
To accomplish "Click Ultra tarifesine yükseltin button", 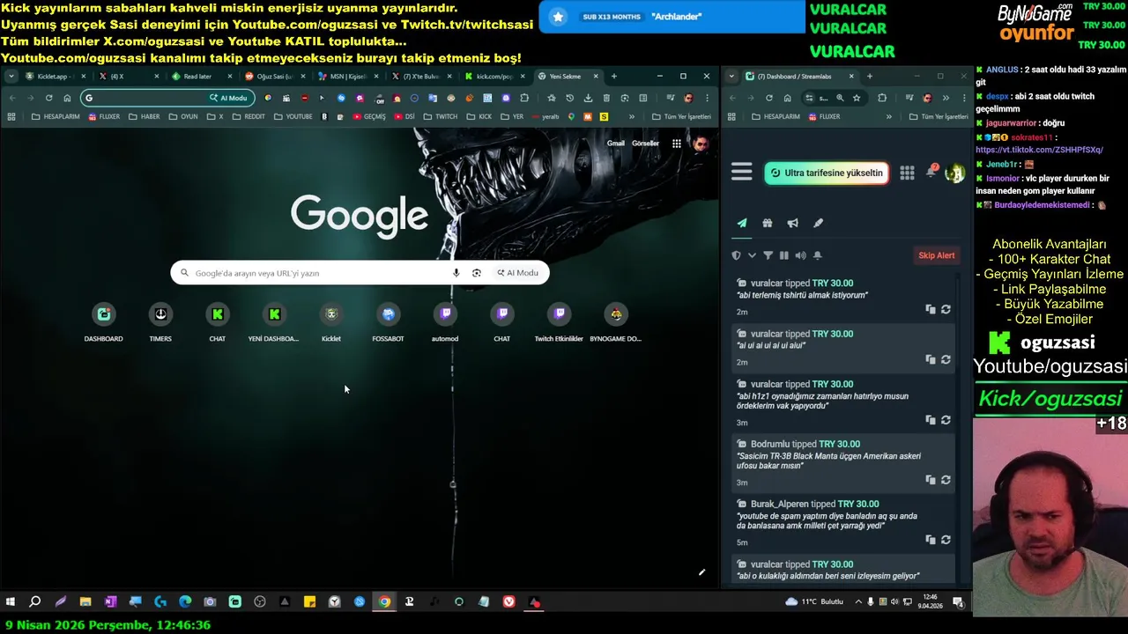I will [x=826, y=173].
